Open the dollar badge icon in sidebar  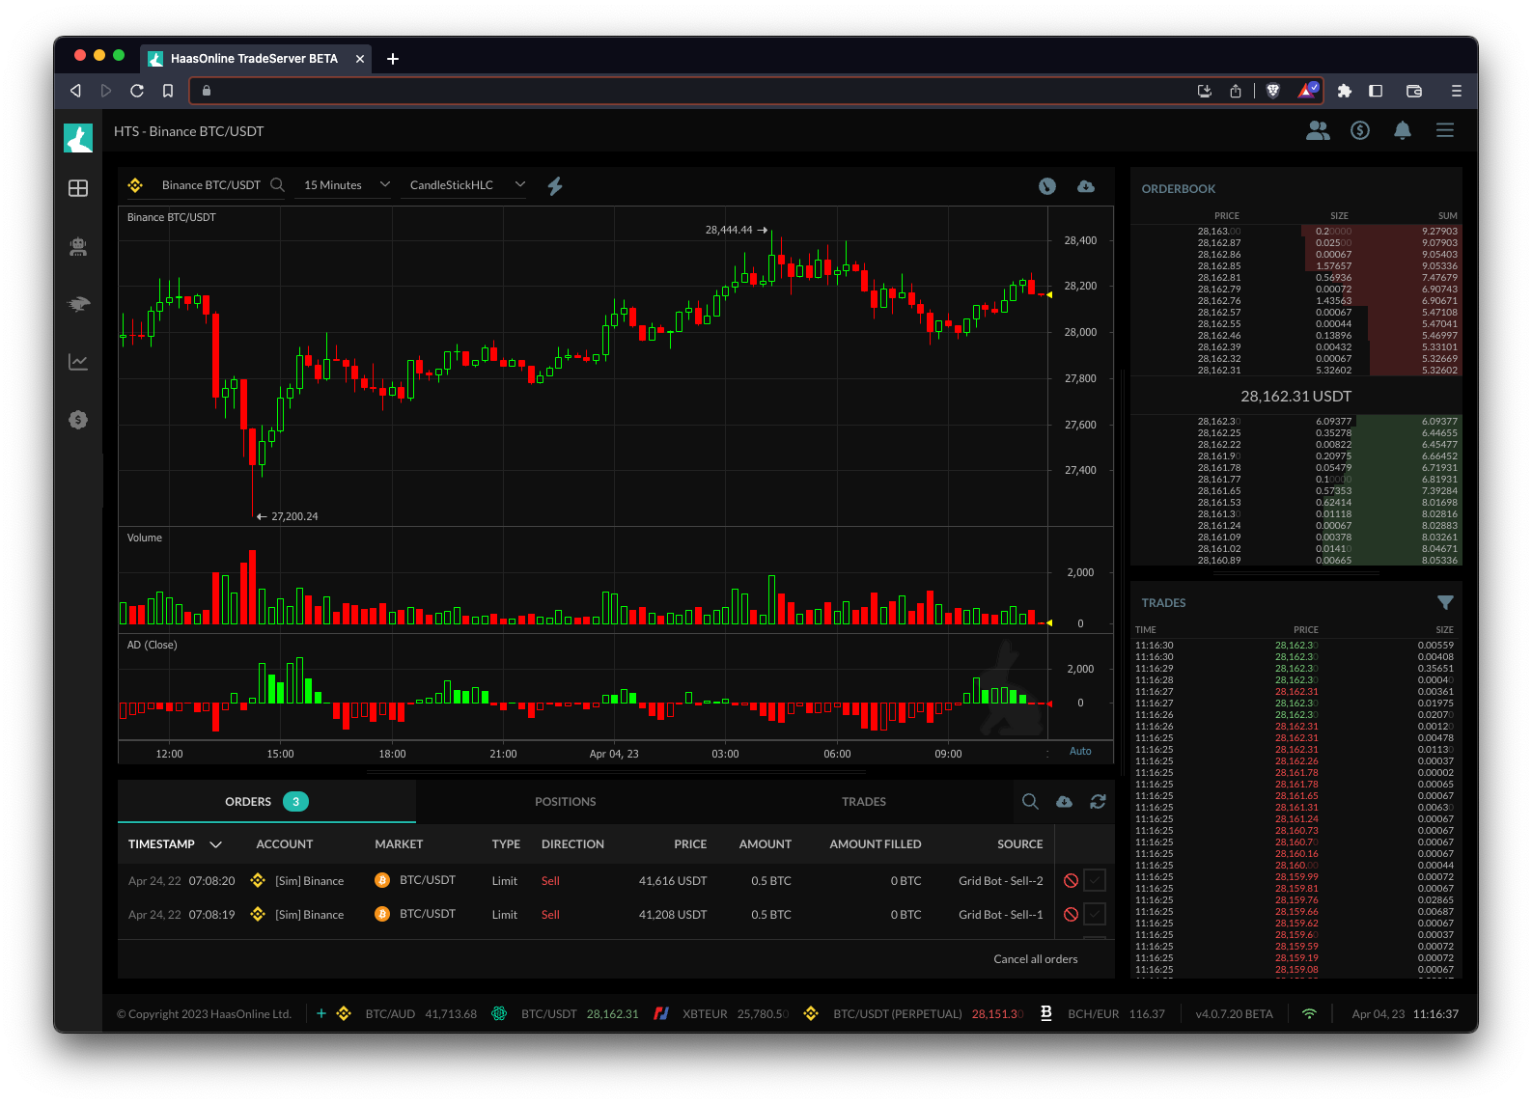[78, 420]
